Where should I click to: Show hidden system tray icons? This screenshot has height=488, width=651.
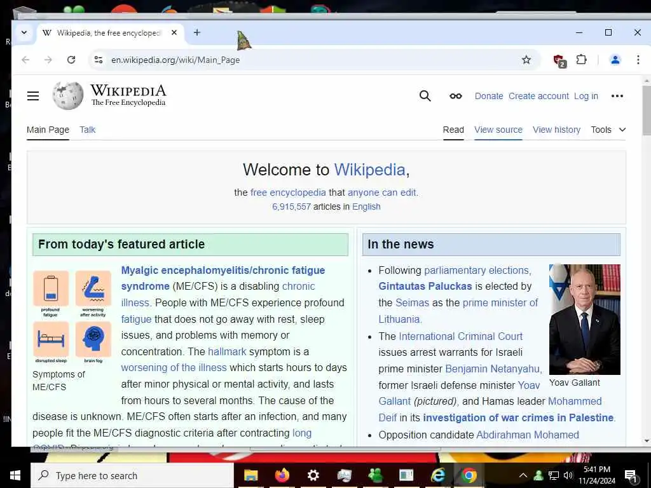(x=523, y=475)
